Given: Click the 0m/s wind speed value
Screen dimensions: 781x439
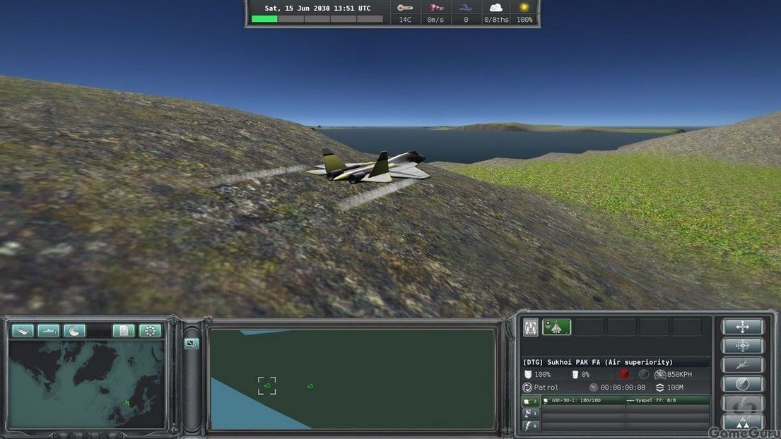Looking at the screenshot, I should point(435,20).
